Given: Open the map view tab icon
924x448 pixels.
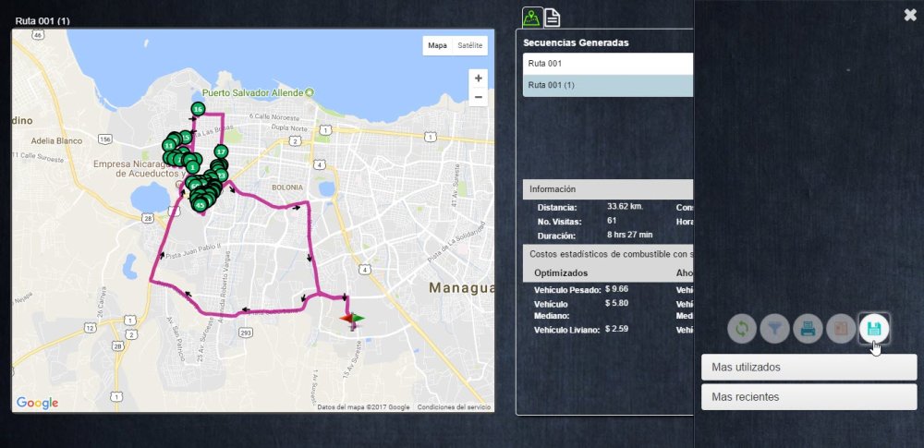Looking at the screenshot, I should pyautogui.click(x=532, y=18).
